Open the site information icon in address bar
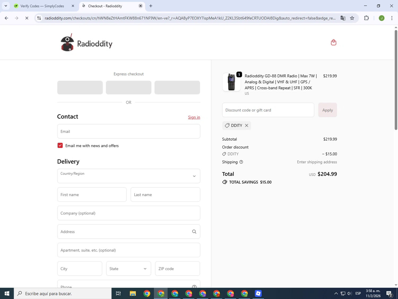398x299 pixels. point(39,18)
